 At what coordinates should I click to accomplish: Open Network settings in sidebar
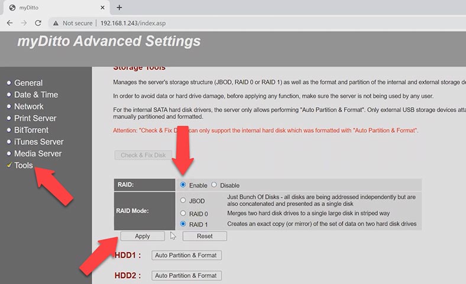(x=29, y=106)
